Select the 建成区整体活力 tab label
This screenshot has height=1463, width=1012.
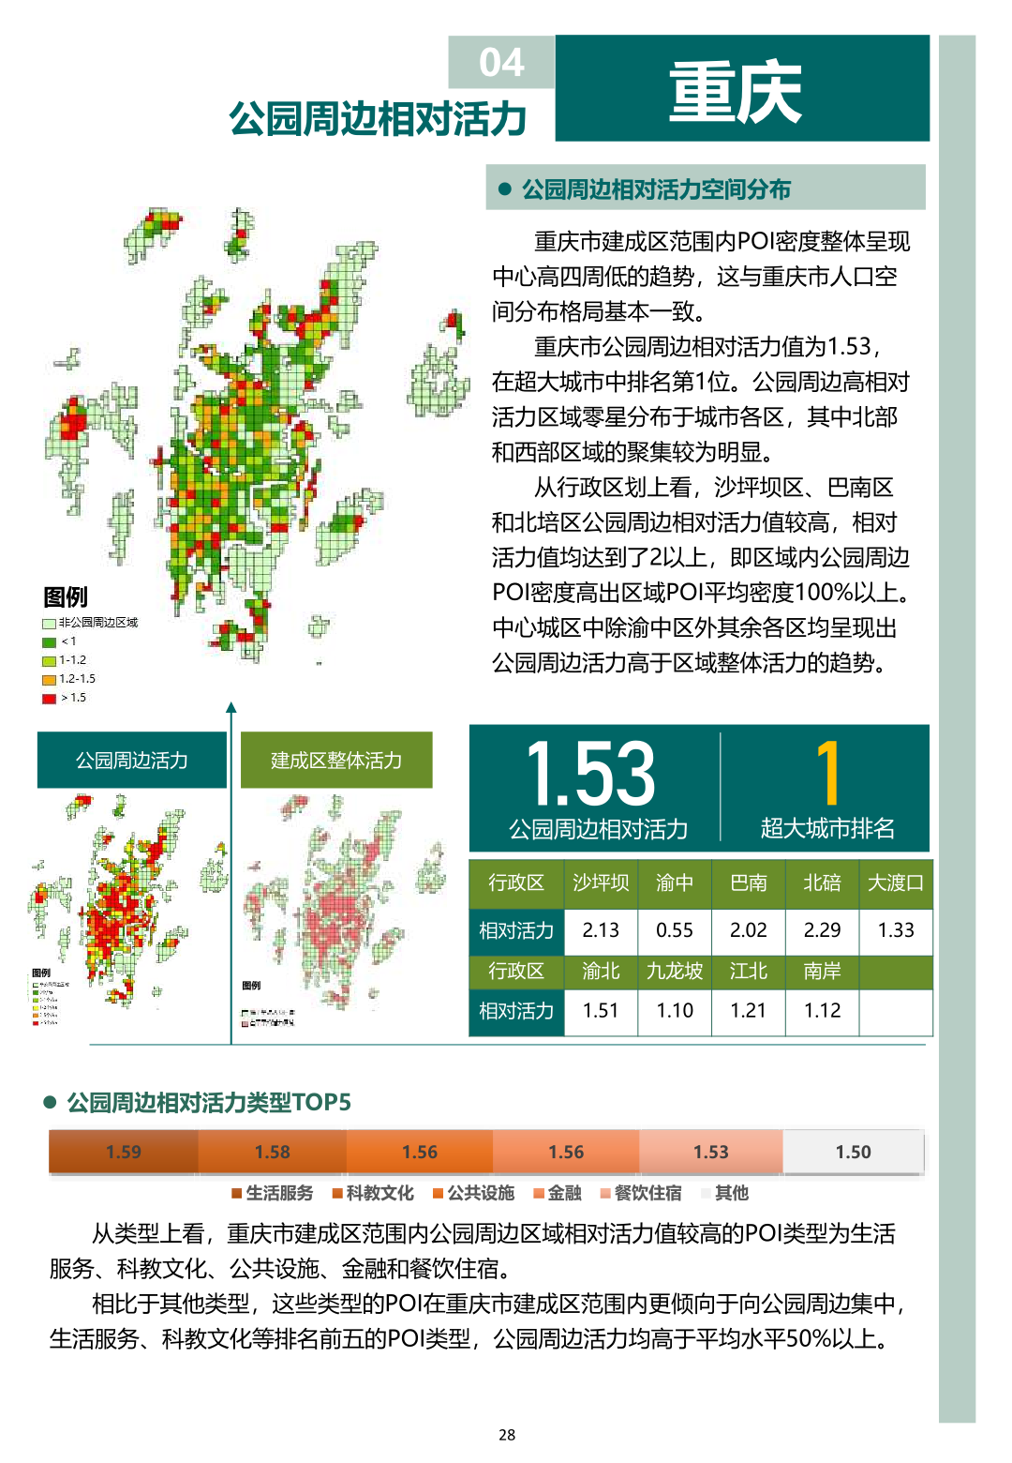click(x=336, y=761)
